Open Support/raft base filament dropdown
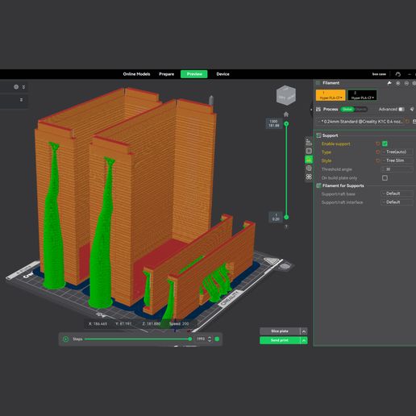Image resolution: width=416 pixels, height=416 pixels. pyautogui.click(x=397, y=193)
